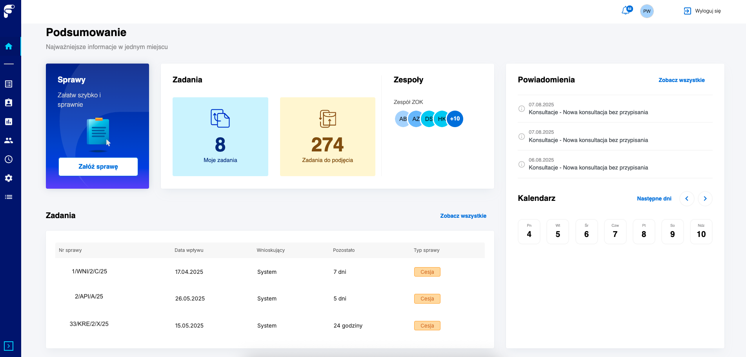Open the Moje zadania tile
This screenshot has width=746, height=357.
pyautogui.click(x=220, y=137)
